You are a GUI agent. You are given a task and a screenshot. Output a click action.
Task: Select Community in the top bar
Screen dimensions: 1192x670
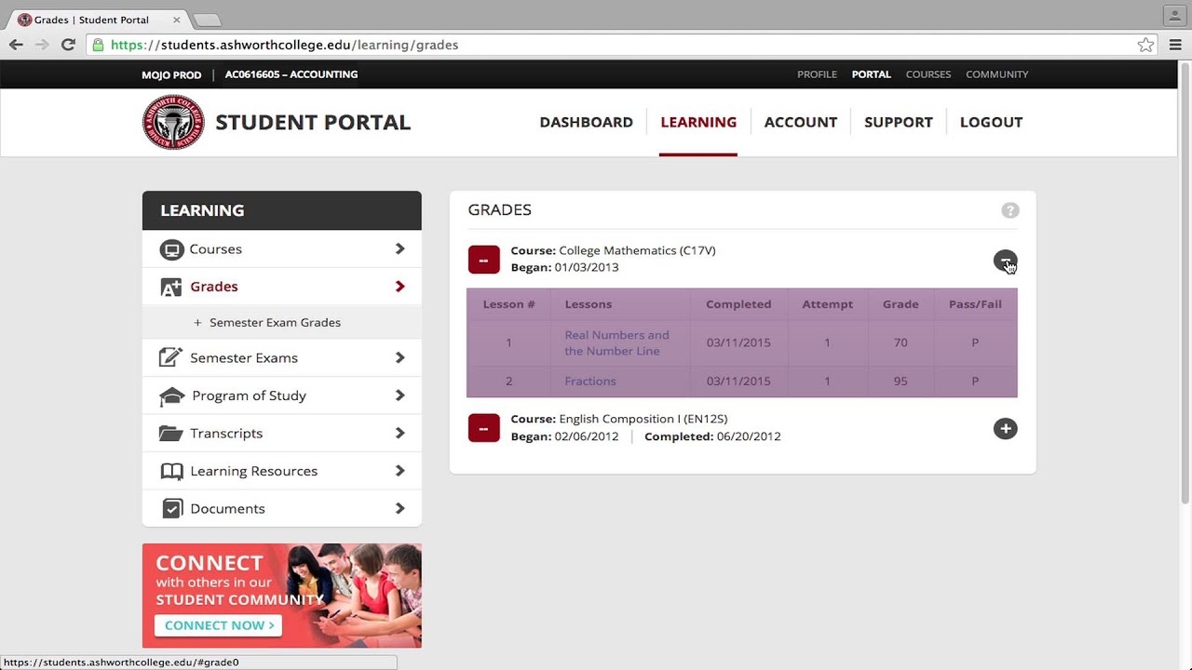pyautogui.click(x=996, y=74)
